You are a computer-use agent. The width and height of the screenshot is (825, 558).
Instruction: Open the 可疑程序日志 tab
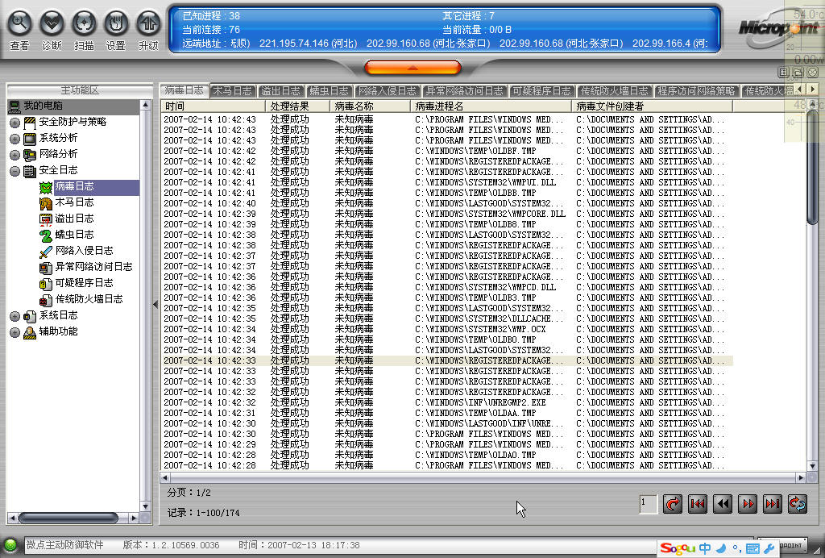point(542,91)
